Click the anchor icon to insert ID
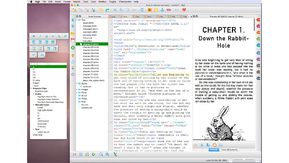The image size is (289, 163). tap(163, 10)
